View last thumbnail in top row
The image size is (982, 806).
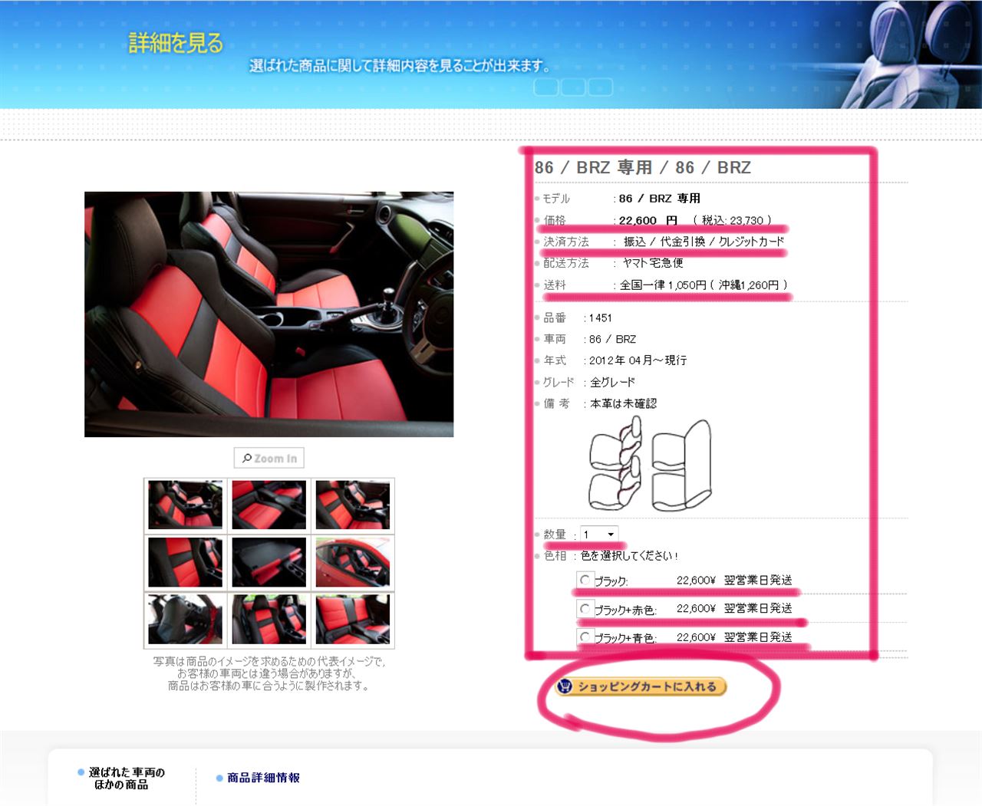pos(353,505)
